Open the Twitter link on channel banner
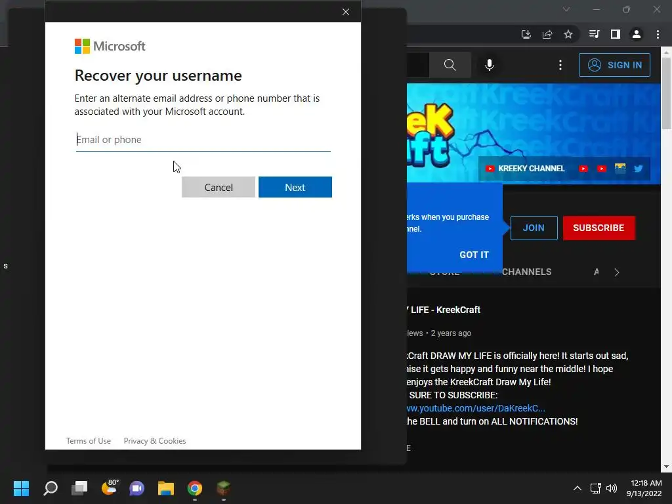Screen dimensions: 672x504 (x=638, y=169)
